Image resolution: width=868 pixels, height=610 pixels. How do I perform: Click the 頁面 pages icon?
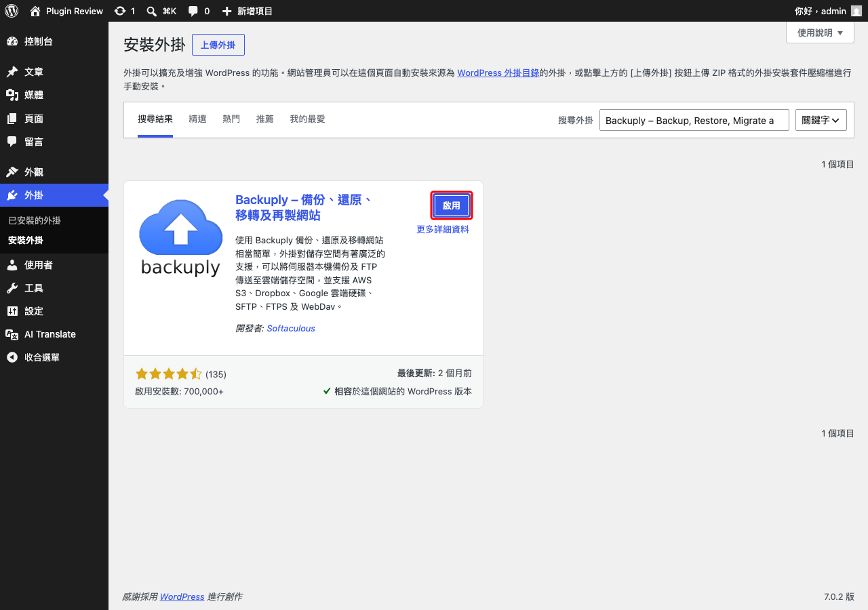[x=12, y=119]
